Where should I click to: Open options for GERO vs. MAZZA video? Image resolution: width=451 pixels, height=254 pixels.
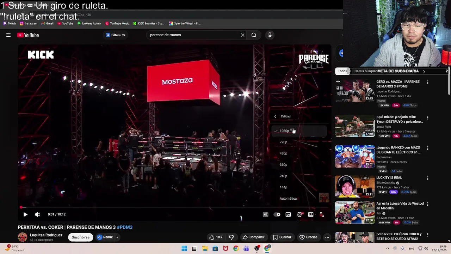click(x=428, y=82)
